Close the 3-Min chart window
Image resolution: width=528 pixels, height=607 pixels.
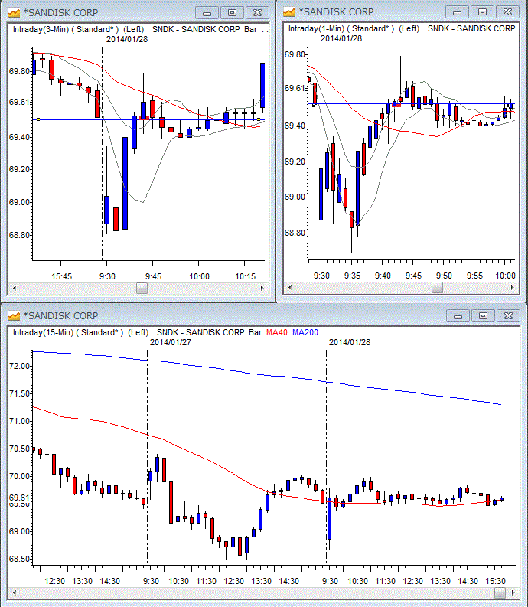257,13
